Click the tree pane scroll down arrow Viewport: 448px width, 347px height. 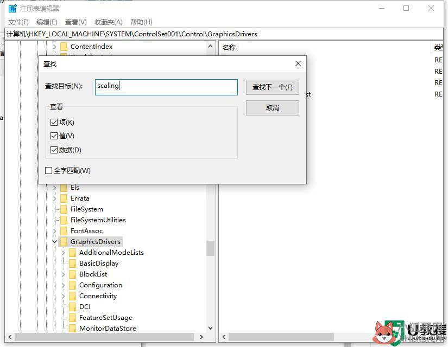coord(211,328)
